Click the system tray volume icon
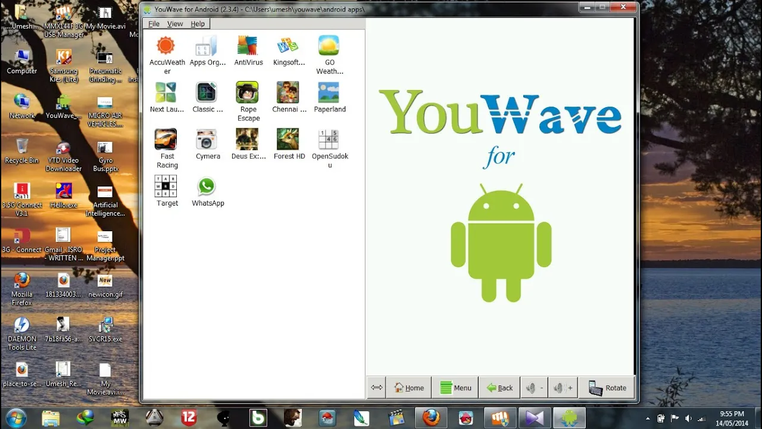 coord(688,418)
